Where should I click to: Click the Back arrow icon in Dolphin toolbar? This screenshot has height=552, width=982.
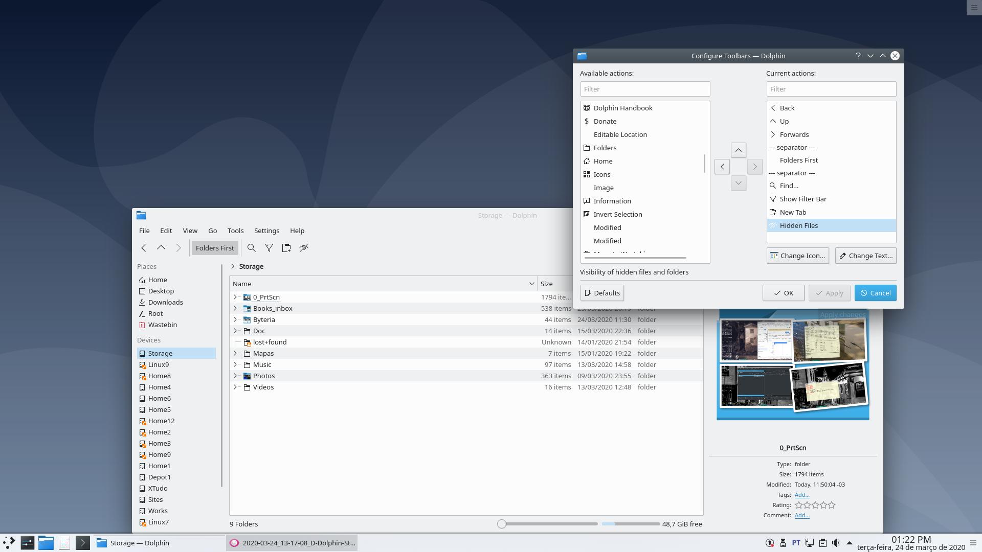[x=144, y=248]
